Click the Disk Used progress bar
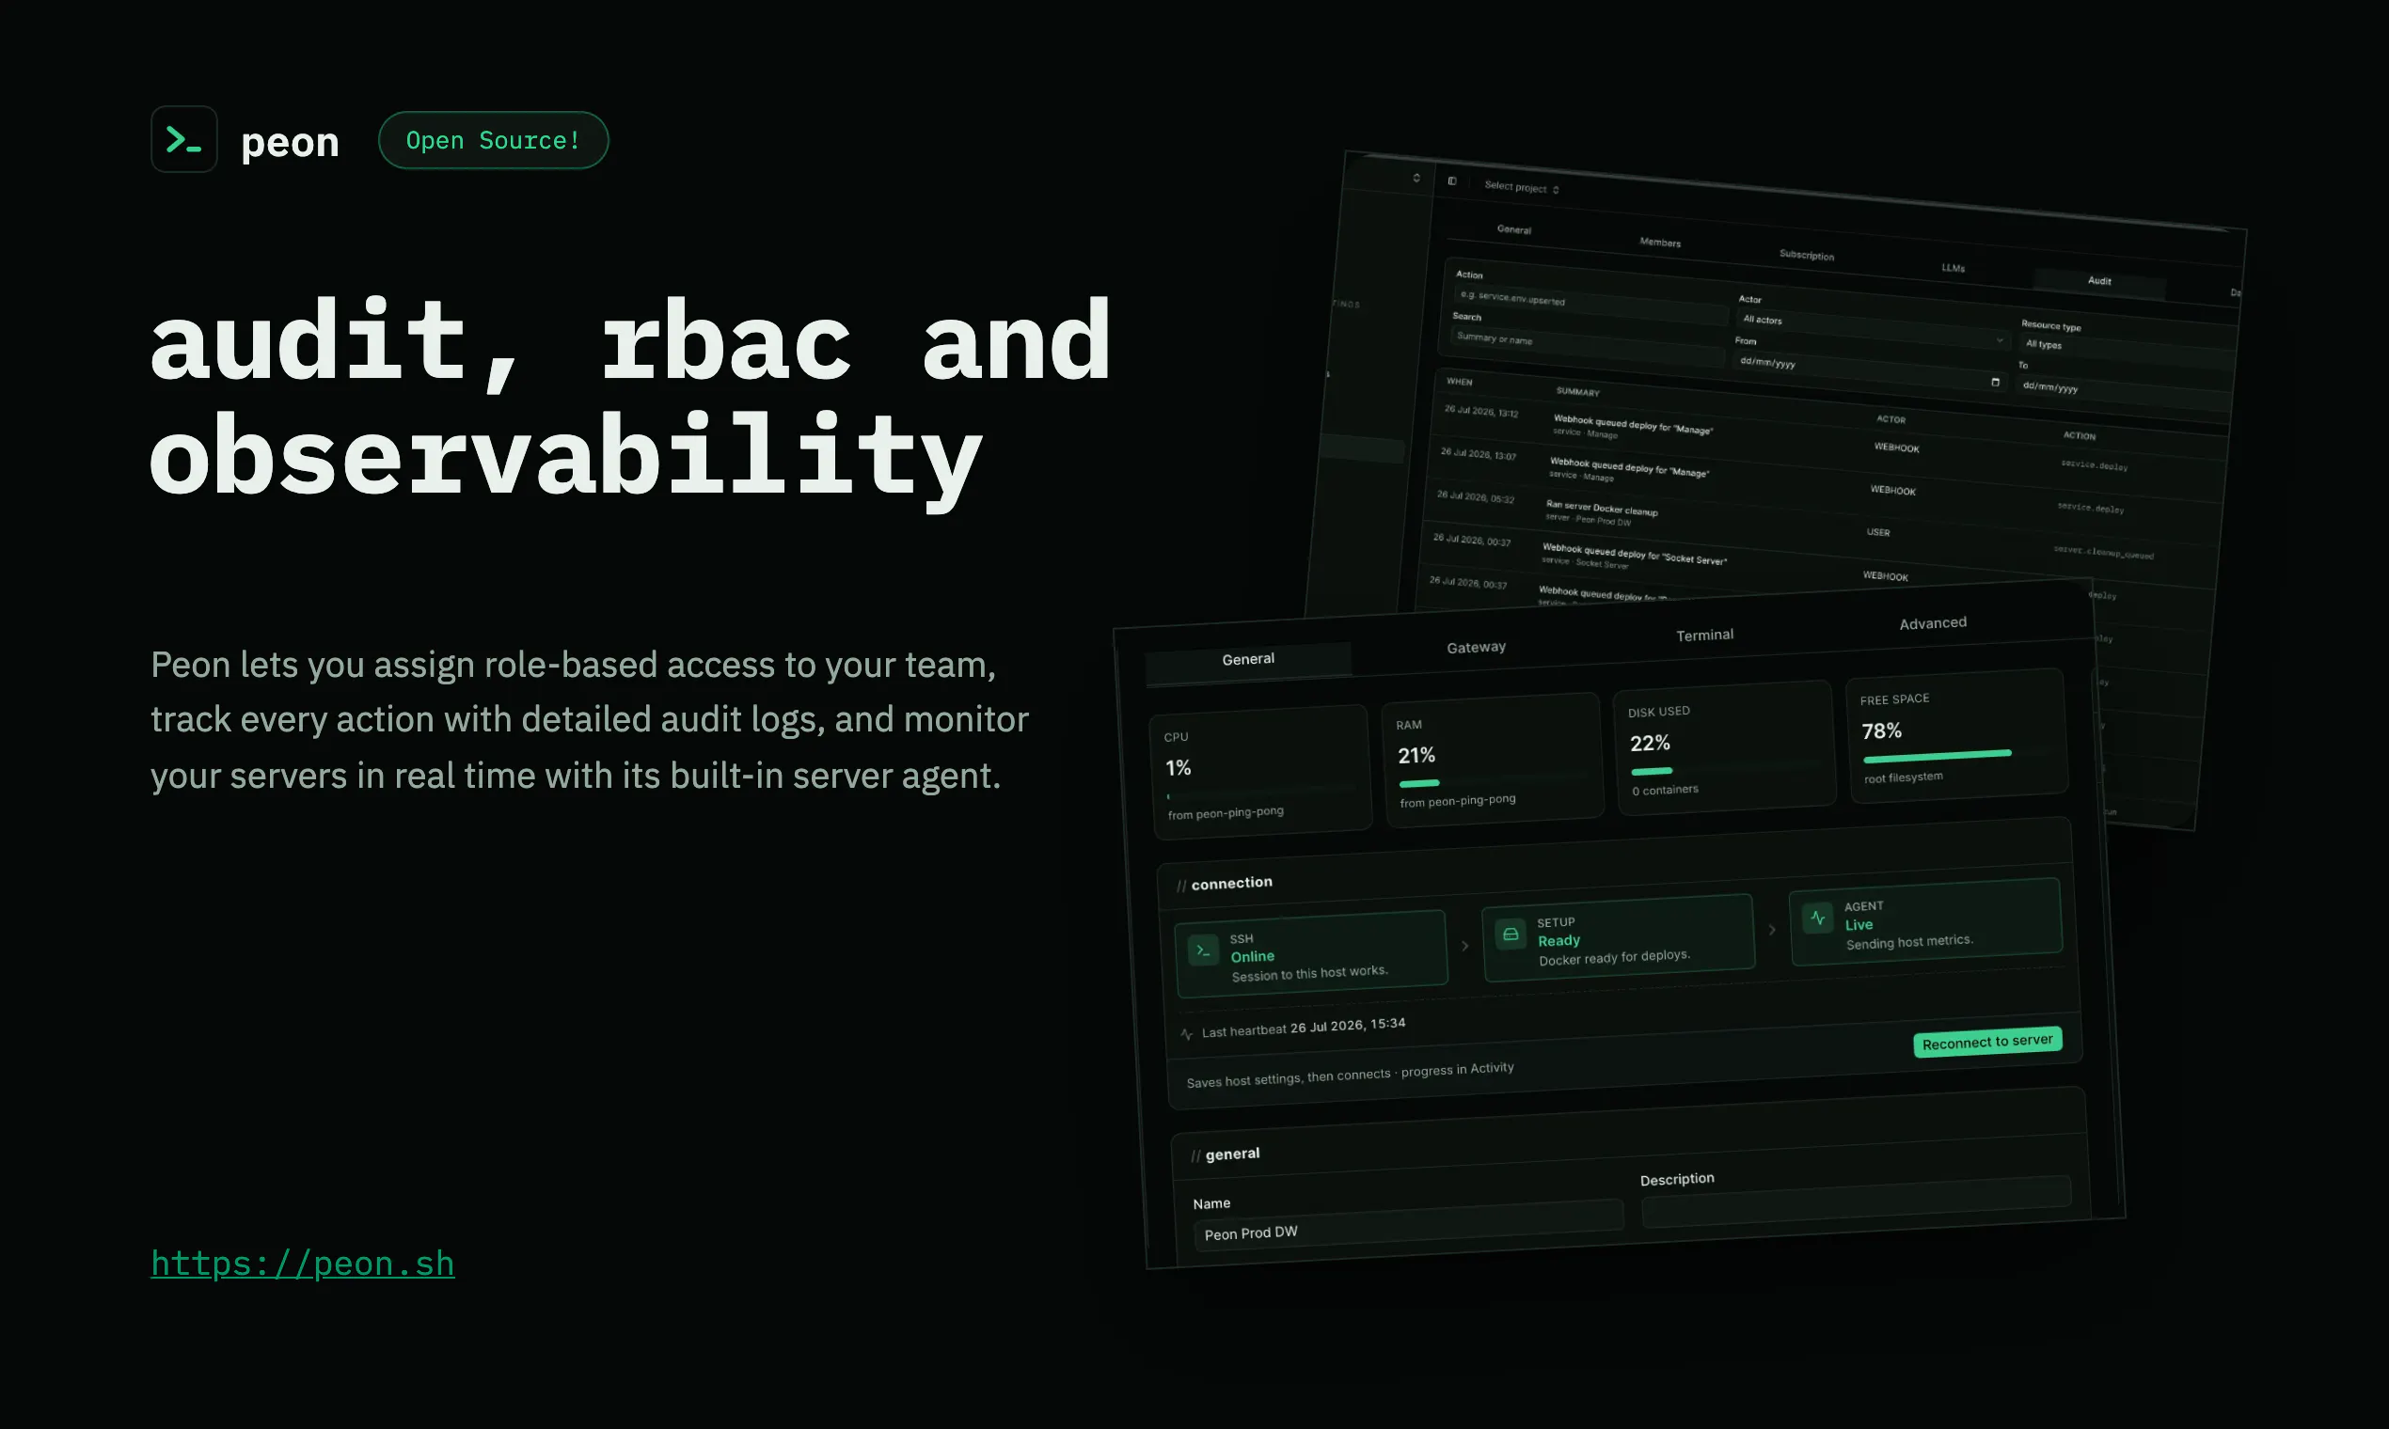The height and width of the screenshot is (1429, 2389). coord(1723,767)
